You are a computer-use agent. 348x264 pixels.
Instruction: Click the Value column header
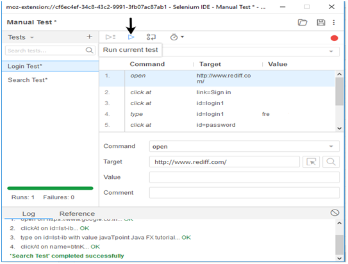(x=278, y=64)
